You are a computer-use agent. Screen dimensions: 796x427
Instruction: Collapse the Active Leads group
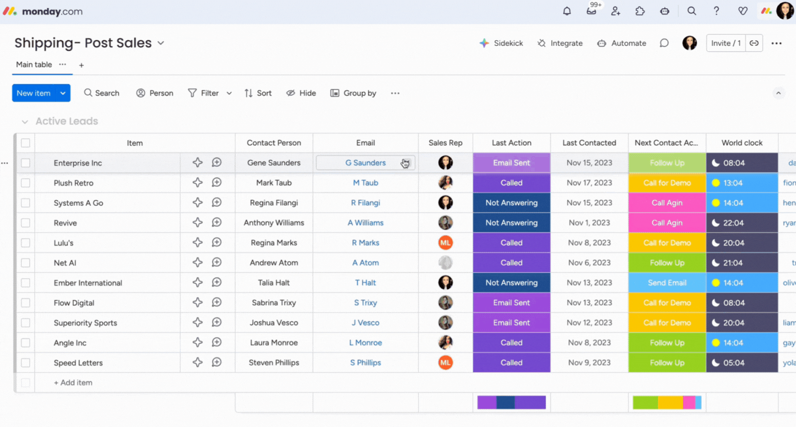(25, 122)
